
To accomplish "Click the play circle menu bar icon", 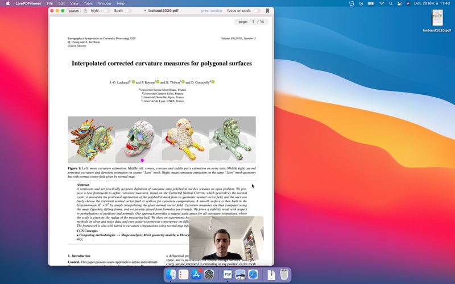I will 361,3.
